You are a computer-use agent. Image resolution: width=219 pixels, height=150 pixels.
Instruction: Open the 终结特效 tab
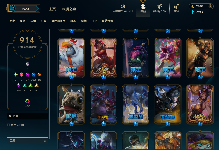pos(107,21)
